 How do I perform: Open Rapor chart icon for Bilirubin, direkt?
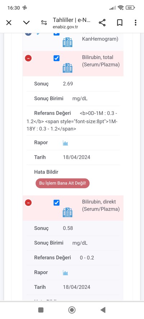[x=65, y=273]
